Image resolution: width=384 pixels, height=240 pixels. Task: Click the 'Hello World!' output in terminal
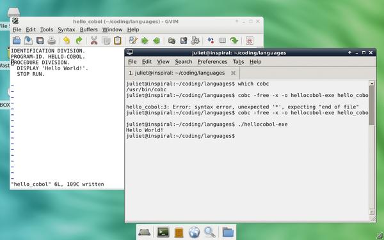click(145, 130)
